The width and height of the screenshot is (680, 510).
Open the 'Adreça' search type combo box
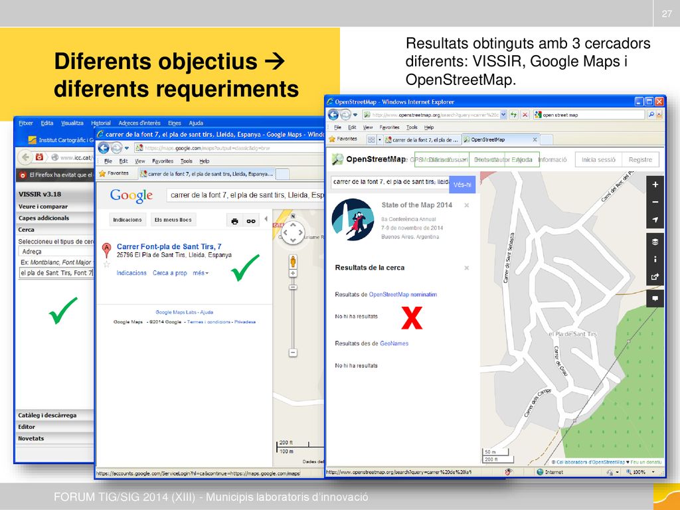click(56, 252)
